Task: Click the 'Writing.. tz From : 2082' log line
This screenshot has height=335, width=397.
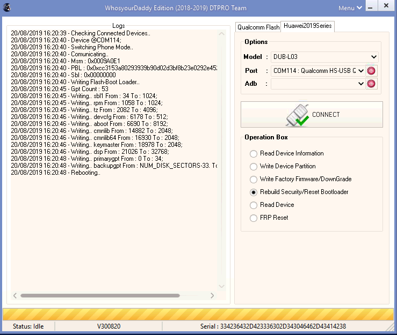Action: point(84,110)
